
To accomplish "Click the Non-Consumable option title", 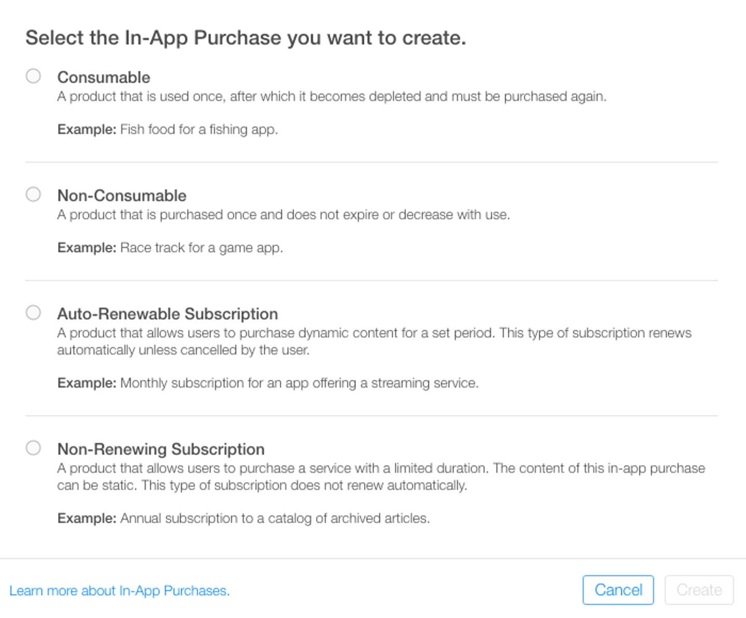I will (x=122, y=196).
